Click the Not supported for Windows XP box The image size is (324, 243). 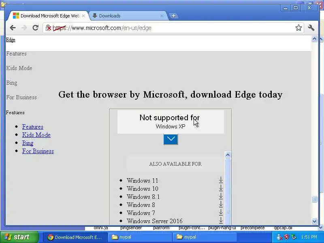point(171,122)
